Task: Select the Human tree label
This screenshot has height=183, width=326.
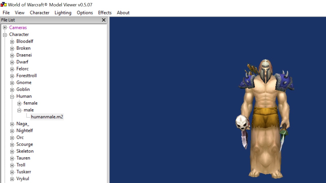Action: click(24, 96)
